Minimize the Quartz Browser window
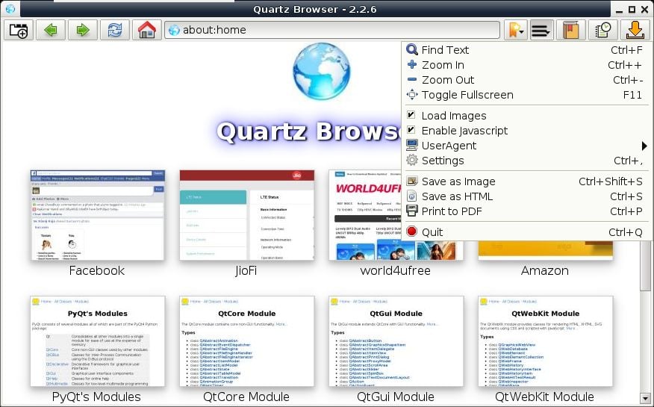Viewport: 654px width, 407px height. (619, 10)
